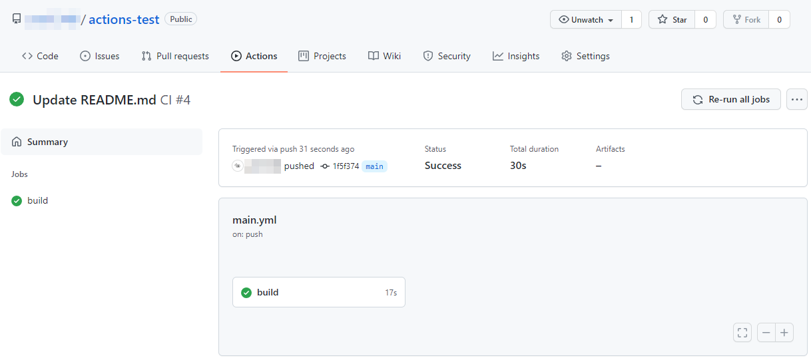
Task: Click the main branch label
Action: click(375, 166)
